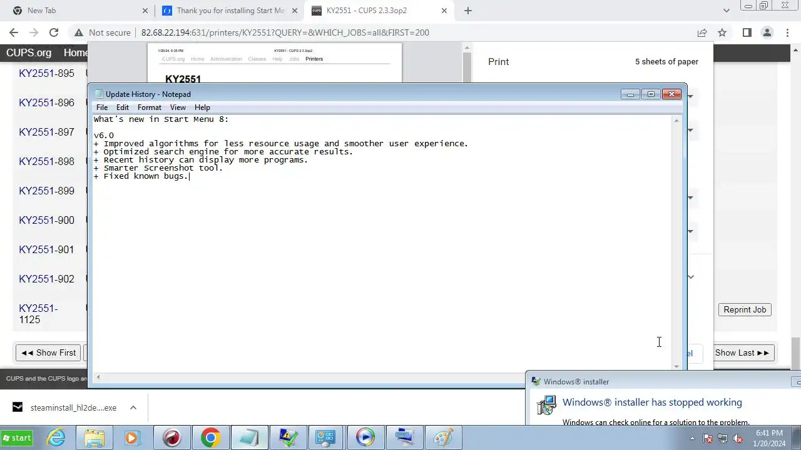Viewport: 801px width, 450px height.
Task: Open Notepad's Help menu
Action: click(202, 107)
